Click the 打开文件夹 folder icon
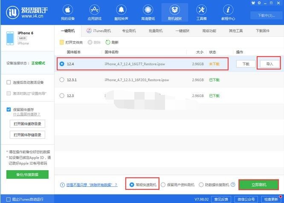Image resolution: width=284 pixels, height=203 pixels. click(x=62, y=43)
